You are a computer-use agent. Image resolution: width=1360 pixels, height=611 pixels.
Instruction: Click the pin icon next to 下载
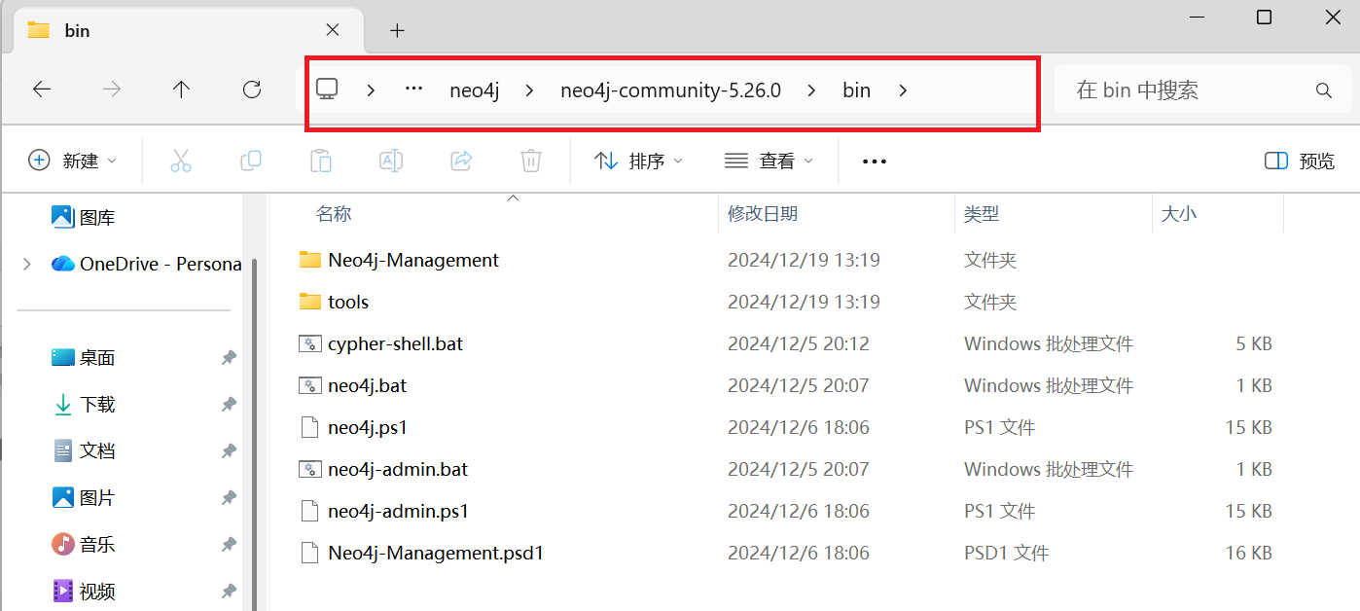[229, 404]
